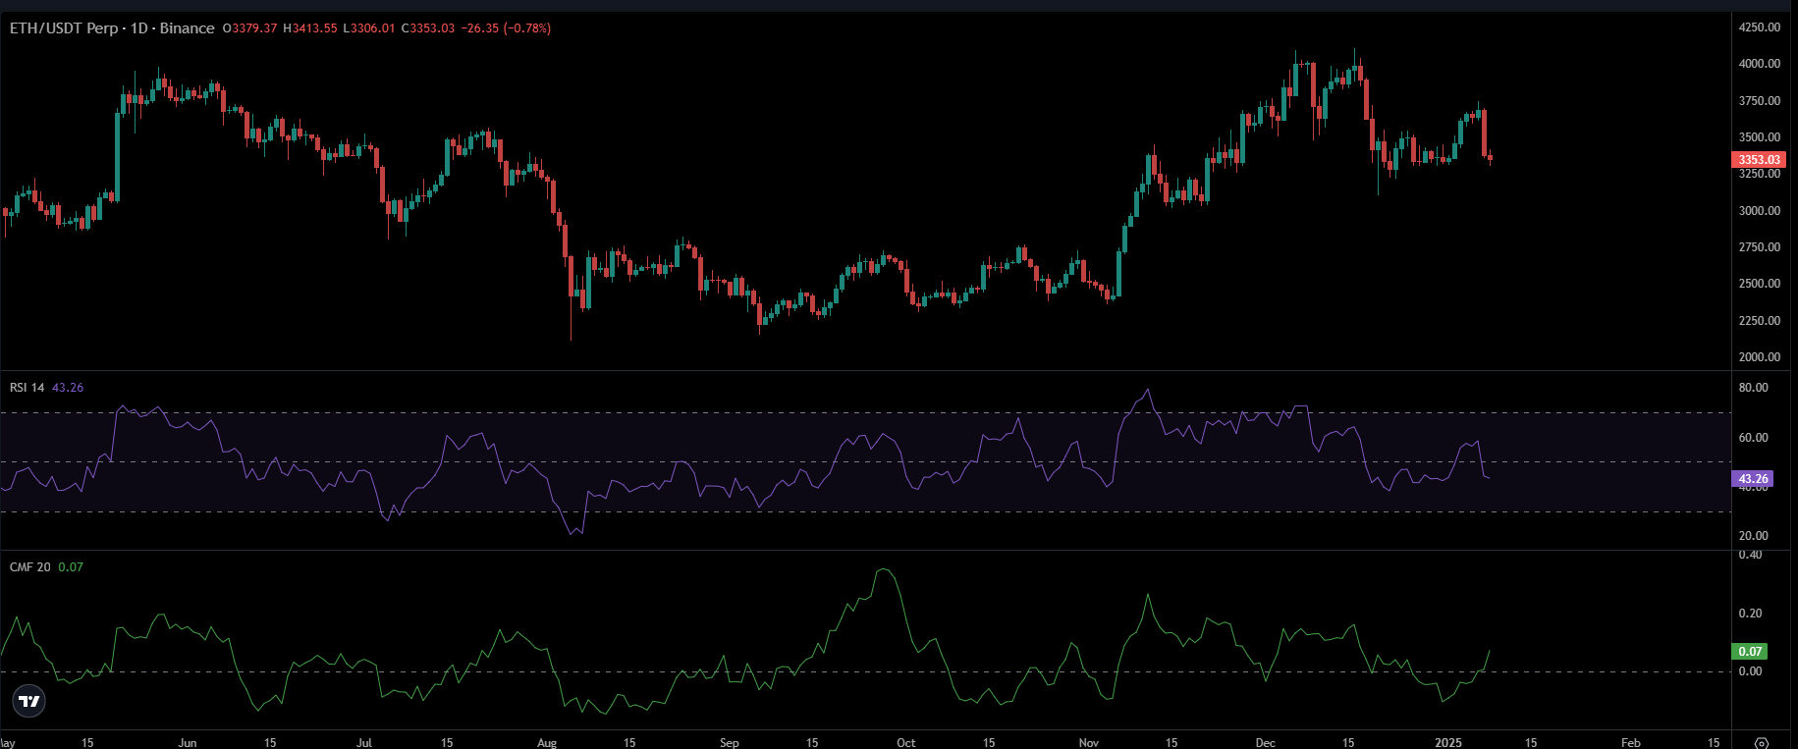Click the purple 43.26 RSI scale badge
The image size is (1798, 749).
click(1753, 479)
